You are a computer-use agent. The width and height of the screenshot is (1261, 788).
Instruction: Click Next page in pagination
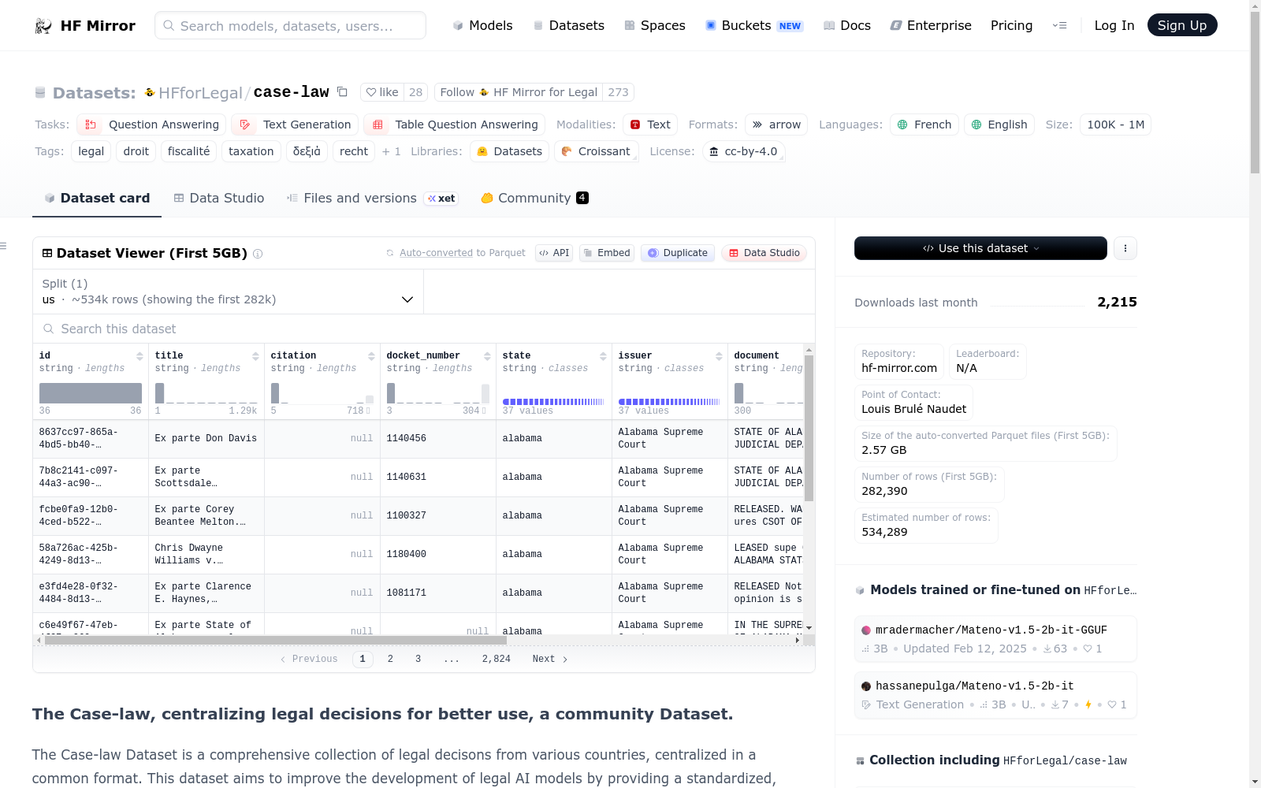tap(550, 659)
